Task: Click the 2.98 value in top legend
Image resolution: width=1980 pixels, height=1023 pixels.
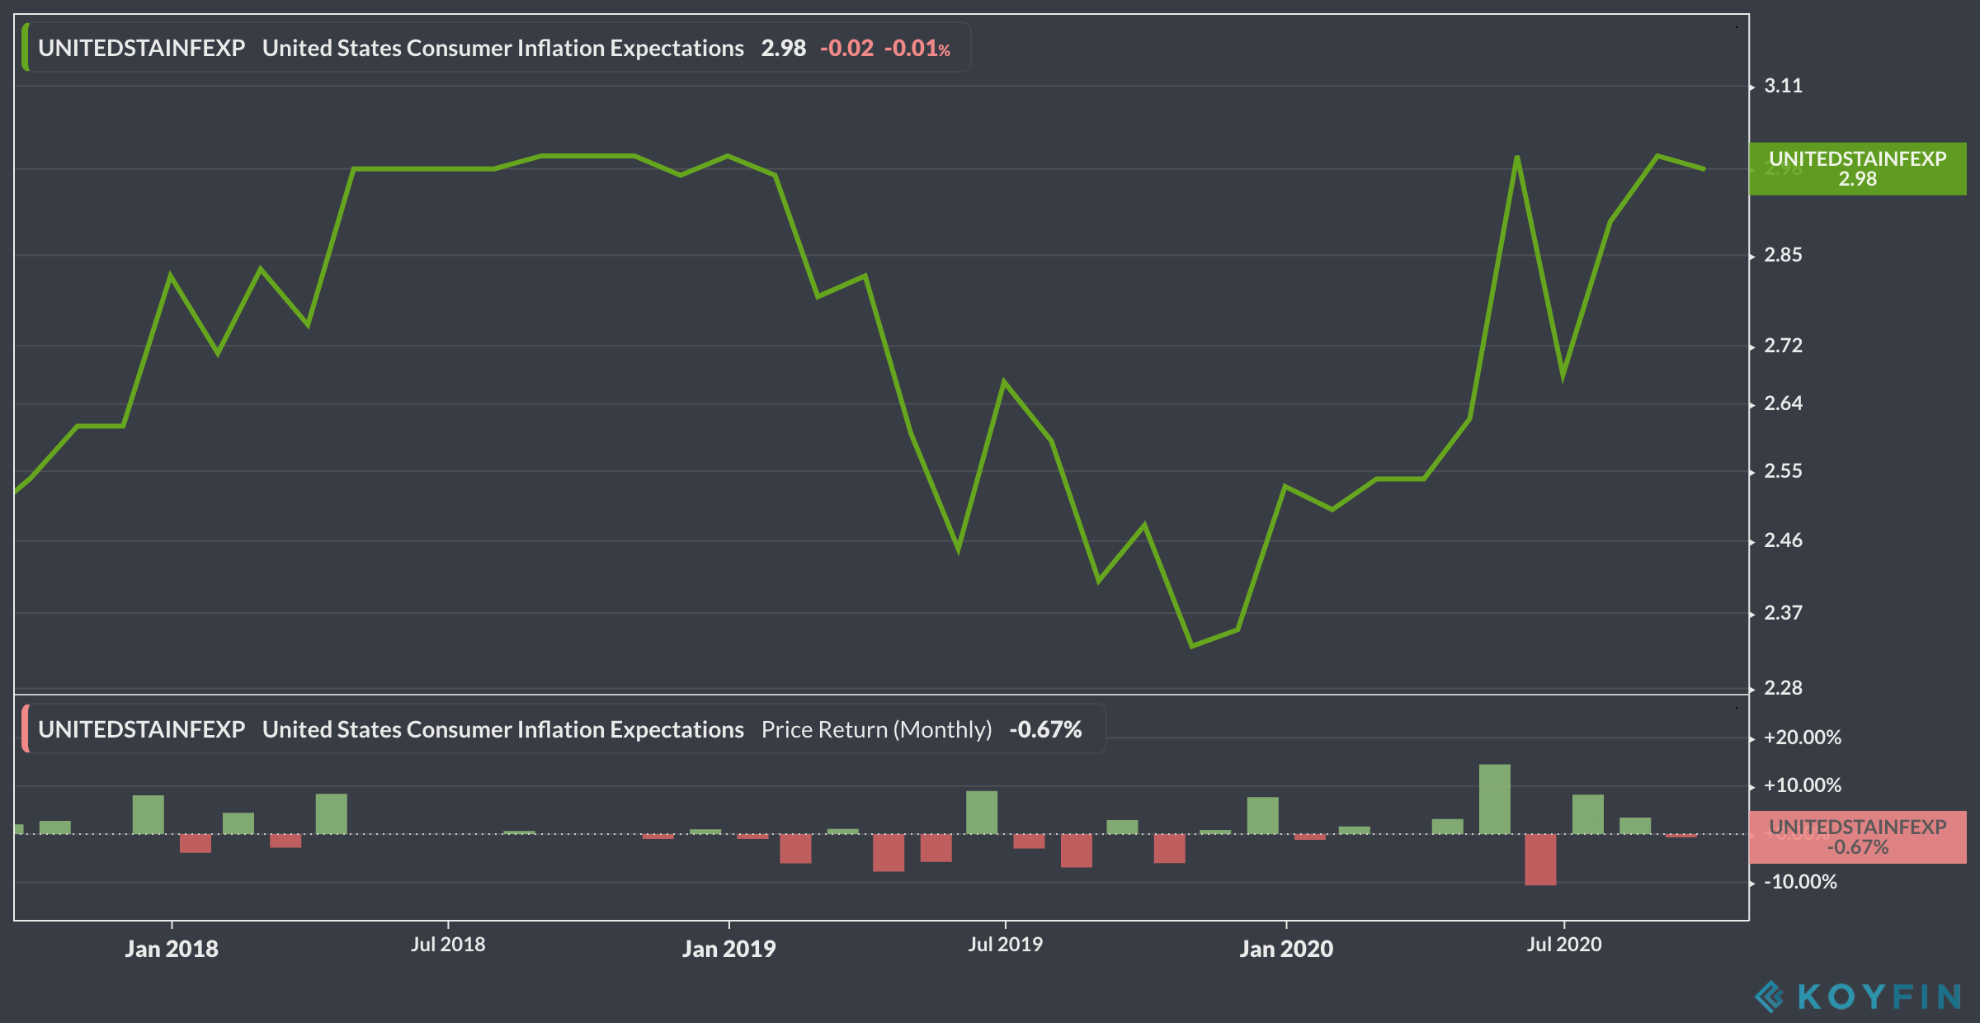Action: tap(783, 48)
